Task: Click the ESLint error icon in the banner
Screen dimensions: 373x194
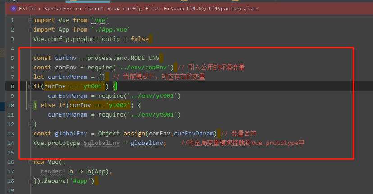Action: (14, 9)
